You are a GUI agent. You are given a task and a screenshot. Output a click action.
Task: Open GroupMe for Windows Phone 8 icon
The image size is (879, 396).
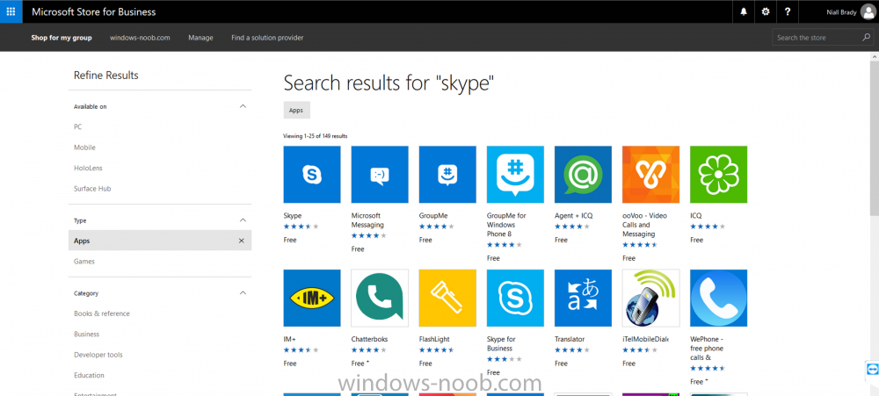point(515,174)
